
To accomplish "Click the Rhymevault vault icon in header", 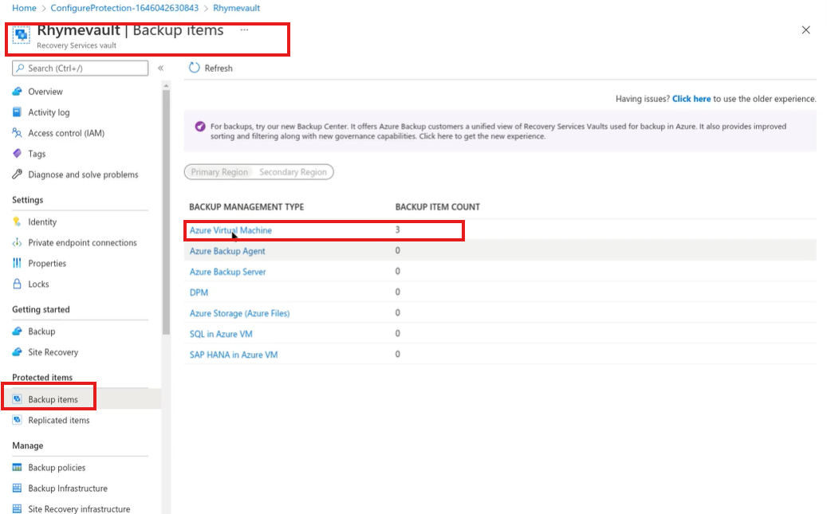I will [x=21, y=36].
